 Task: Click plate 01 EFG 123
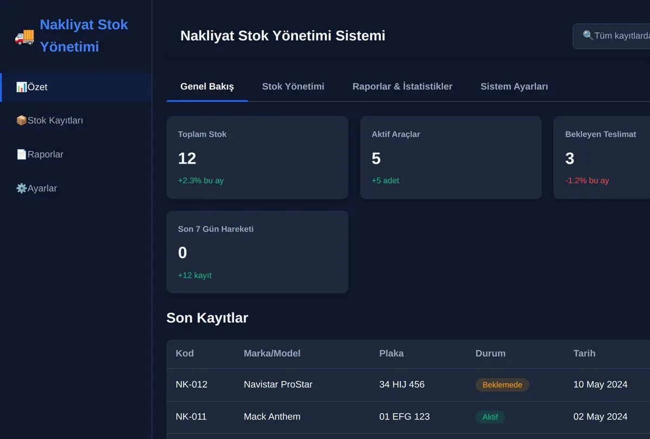point(404,417)
